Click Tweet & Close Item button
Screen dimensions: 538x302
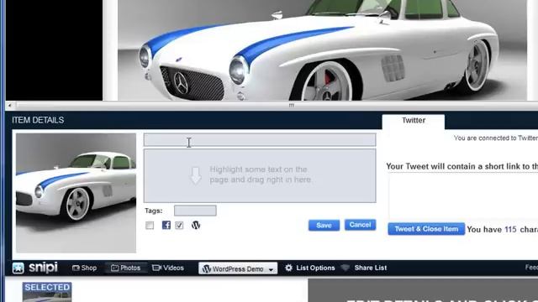(426, 229)
